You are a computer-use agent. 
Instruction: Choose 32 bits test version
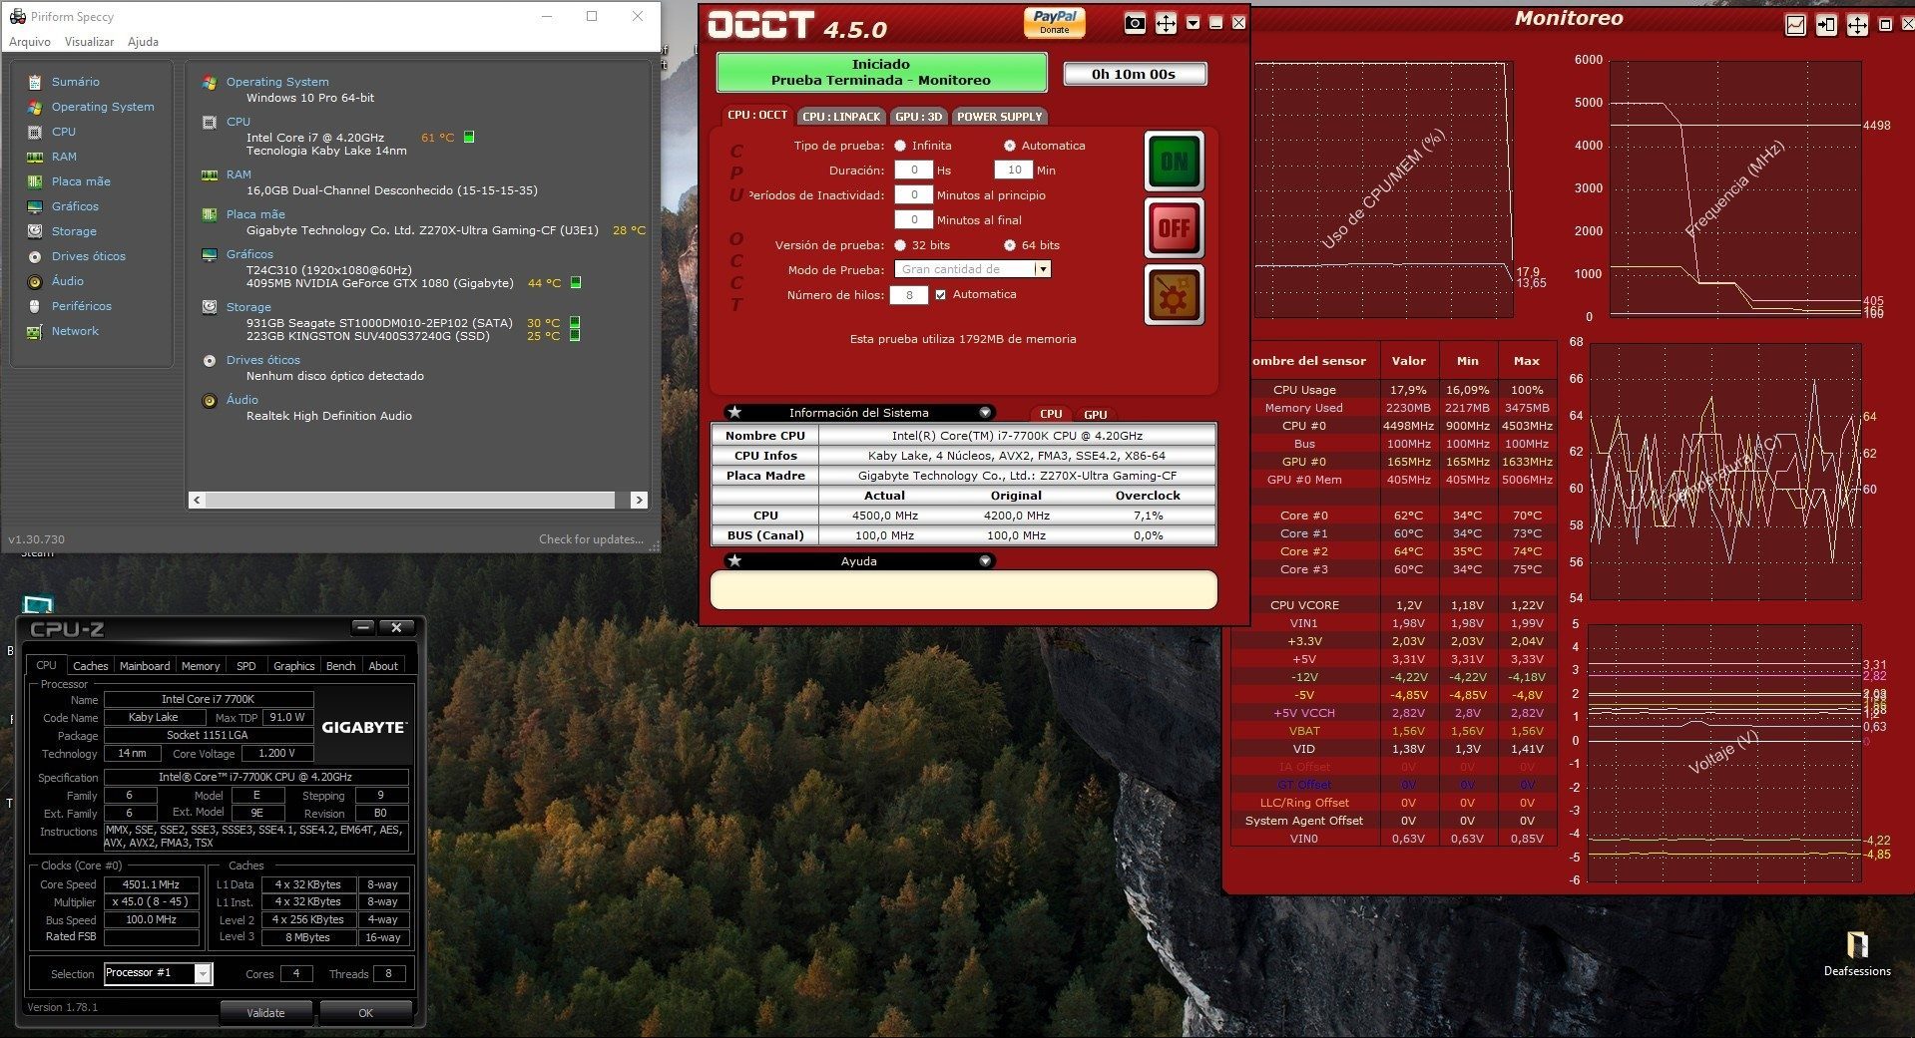click(x=900, y=245)
